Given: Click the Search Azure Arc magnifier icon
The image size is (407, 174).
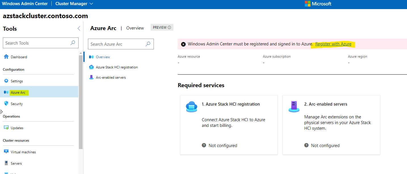Looking at the screenshot, I should [x=148, y=44].
